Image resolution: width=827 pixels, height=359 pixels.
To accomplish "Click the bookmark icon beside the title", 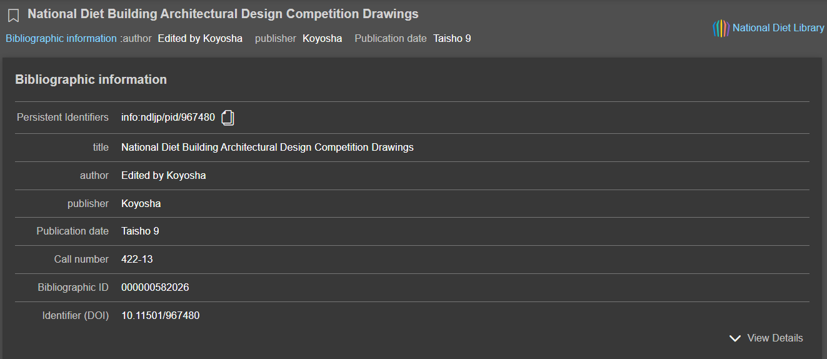I will 13,16.
